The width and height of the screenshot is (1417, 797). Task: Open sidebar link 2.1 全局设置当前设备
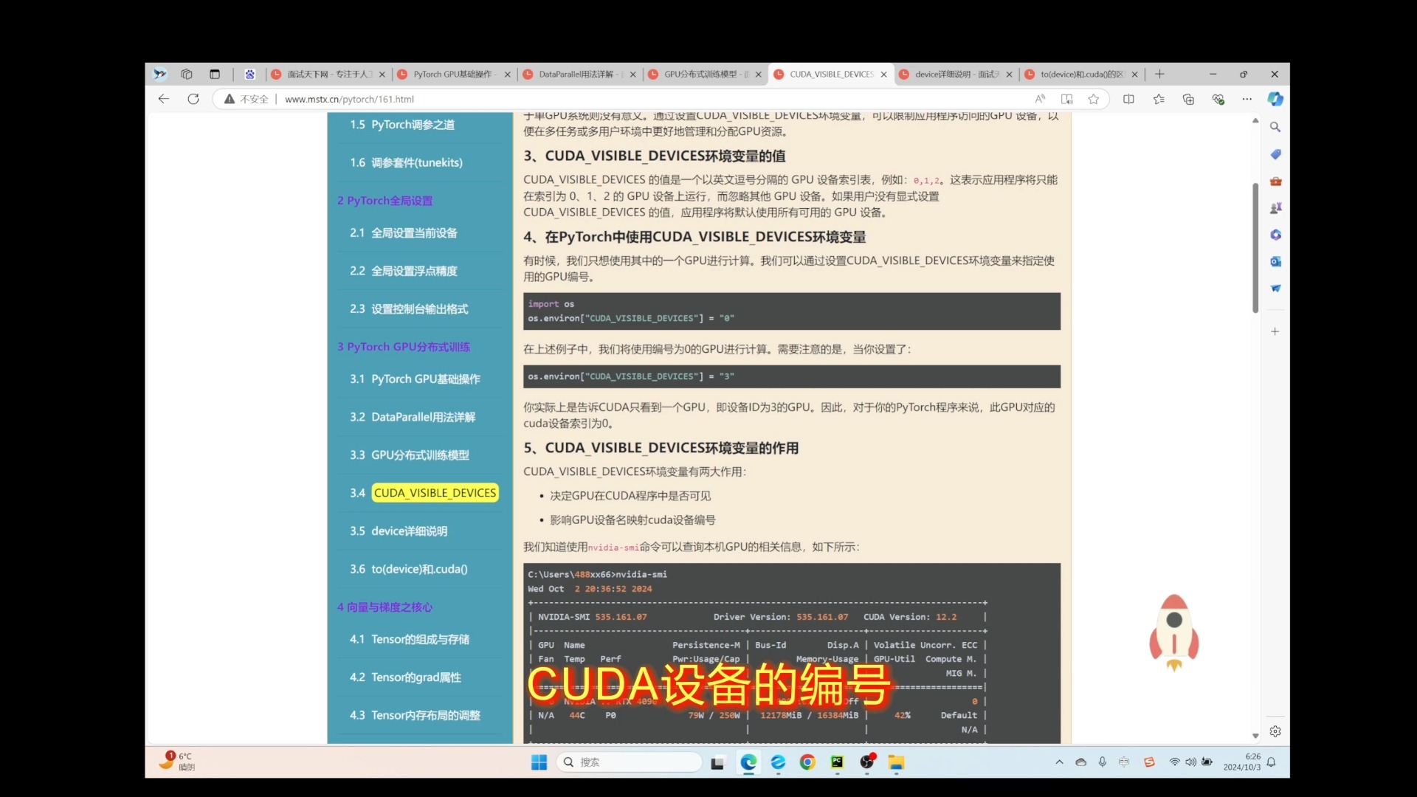pyautogui.click(x=414, y=233)
